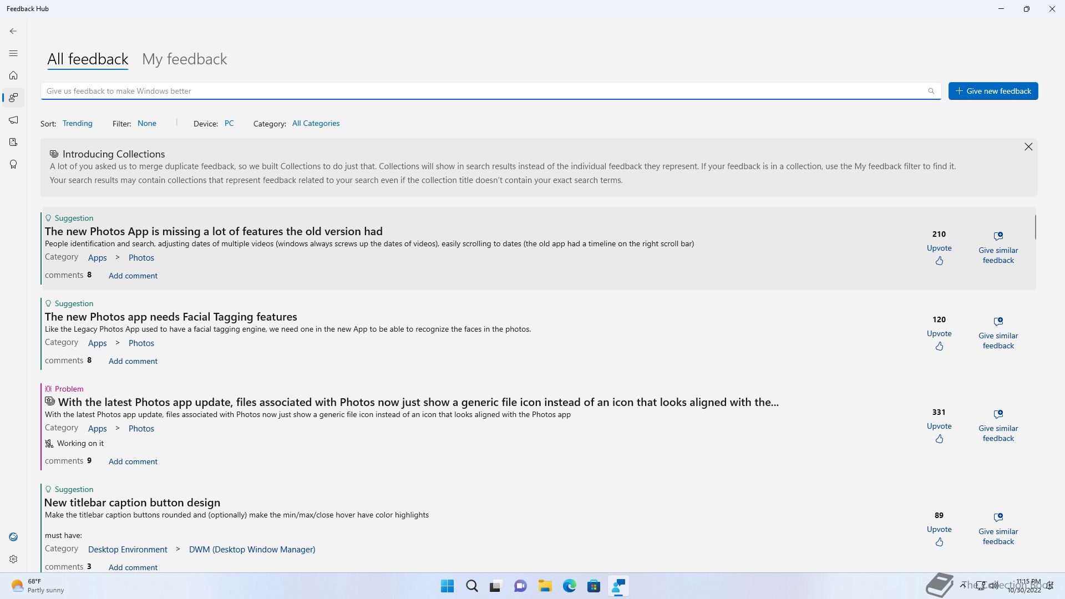Go back with the back arrow

click(x=13, y=31)
